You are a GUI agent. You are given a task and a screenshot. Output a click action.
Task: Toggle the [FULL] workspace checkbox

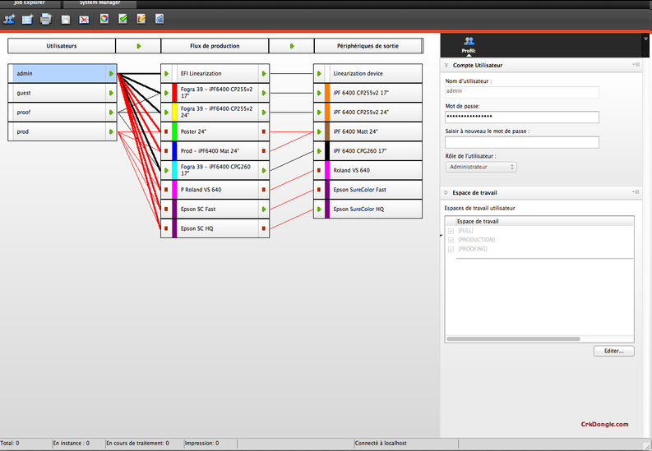[x=451, y=231]
